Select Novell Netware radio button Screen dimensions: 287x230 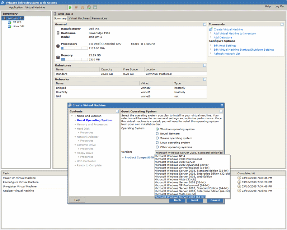(157, 134)
